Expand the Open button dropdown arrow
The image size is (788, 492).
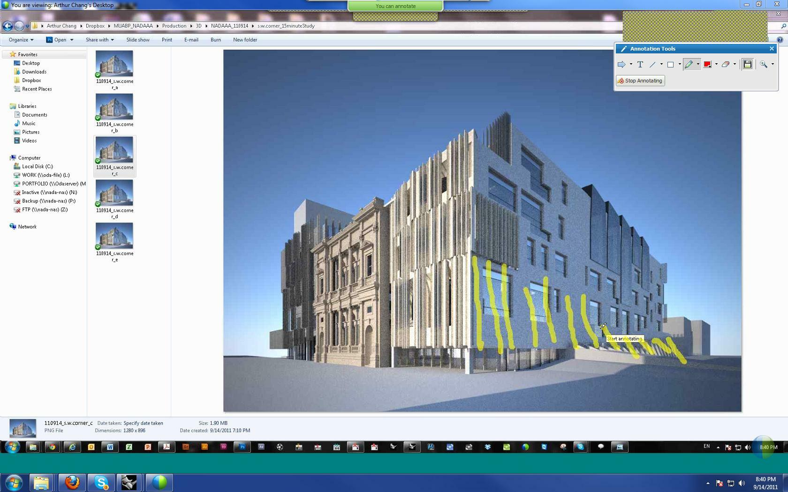tap(72, 40)
